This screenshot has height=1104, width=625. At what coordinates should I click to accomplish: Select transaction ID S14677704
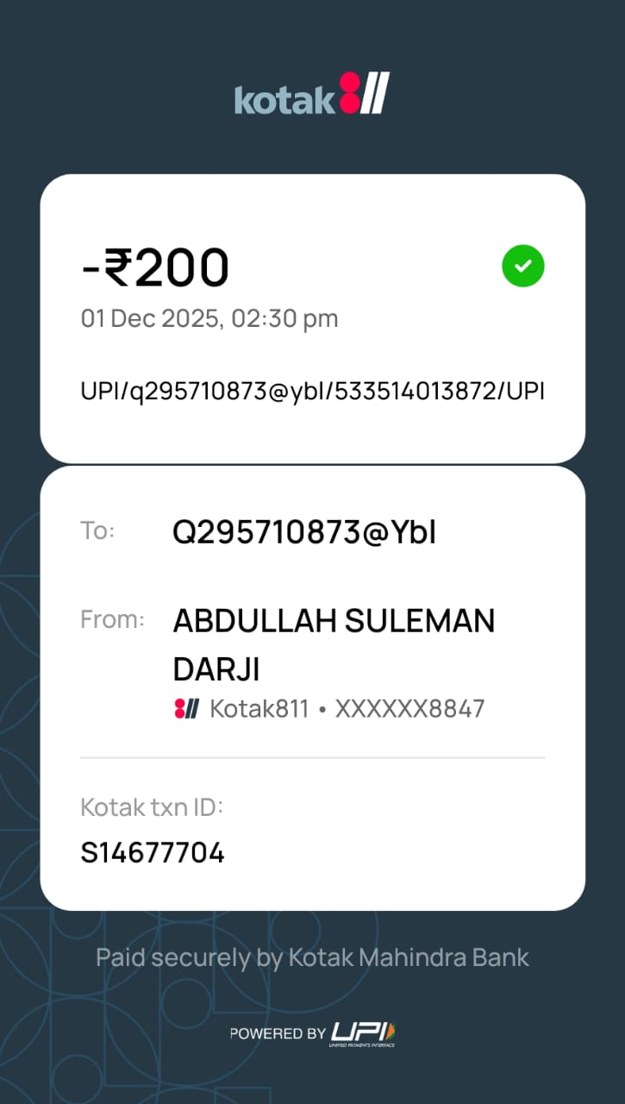(153, 853)
